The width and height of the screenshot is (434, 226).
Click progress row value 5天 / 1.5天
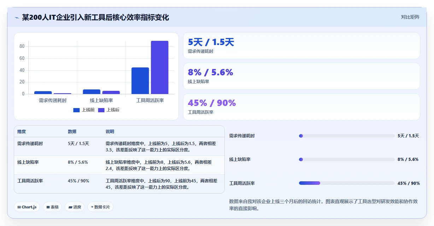point(408,136)
